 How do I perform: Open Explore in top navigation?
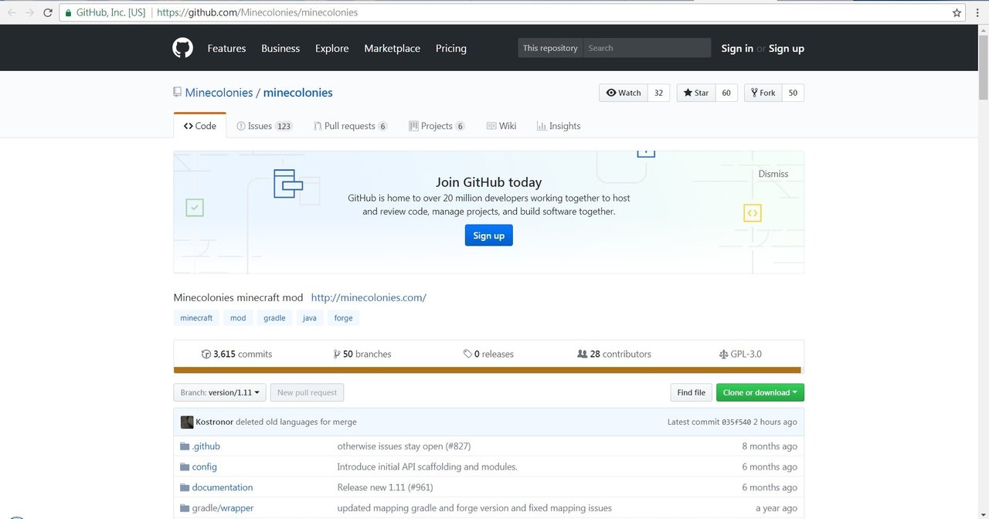pyautogui.click(x=332, y=48)
